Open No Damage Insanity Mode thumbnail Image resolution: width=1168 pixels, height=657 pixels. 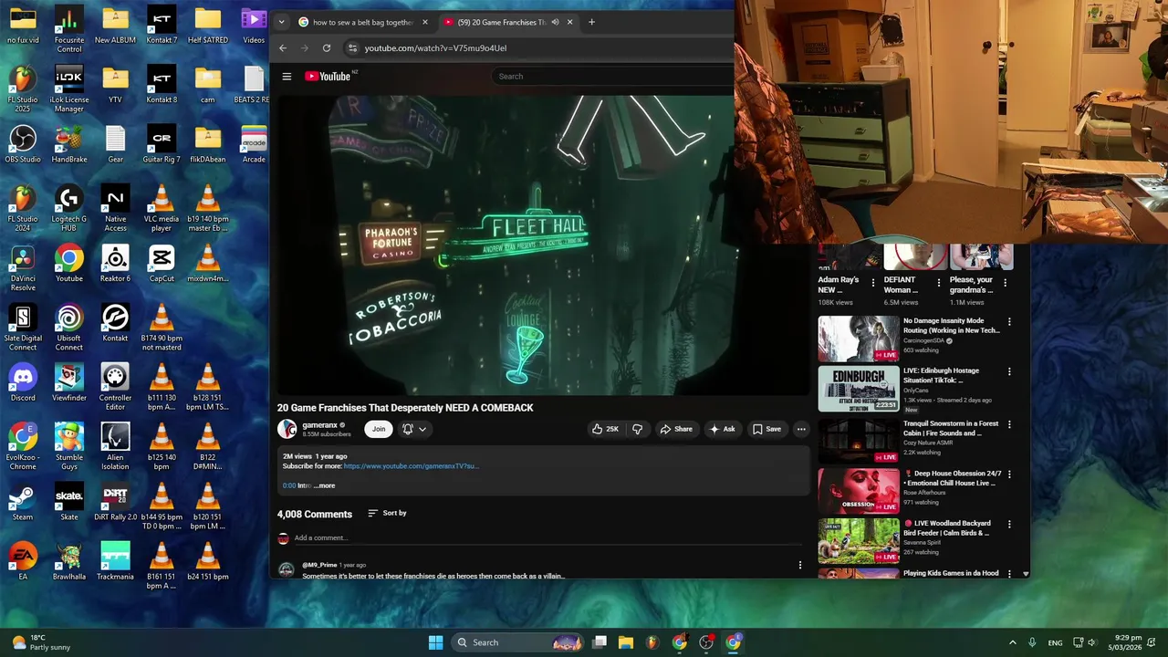[859, 339]
